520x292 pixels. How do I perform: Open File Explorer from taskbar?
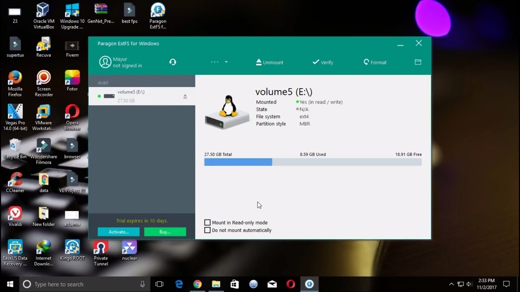click(x=216, y=284)
